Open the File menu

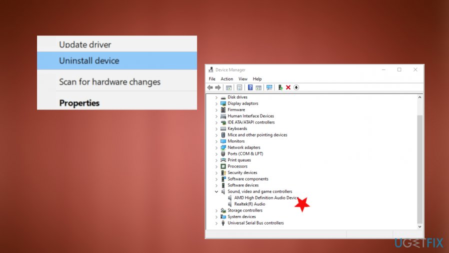pos(212,79)
